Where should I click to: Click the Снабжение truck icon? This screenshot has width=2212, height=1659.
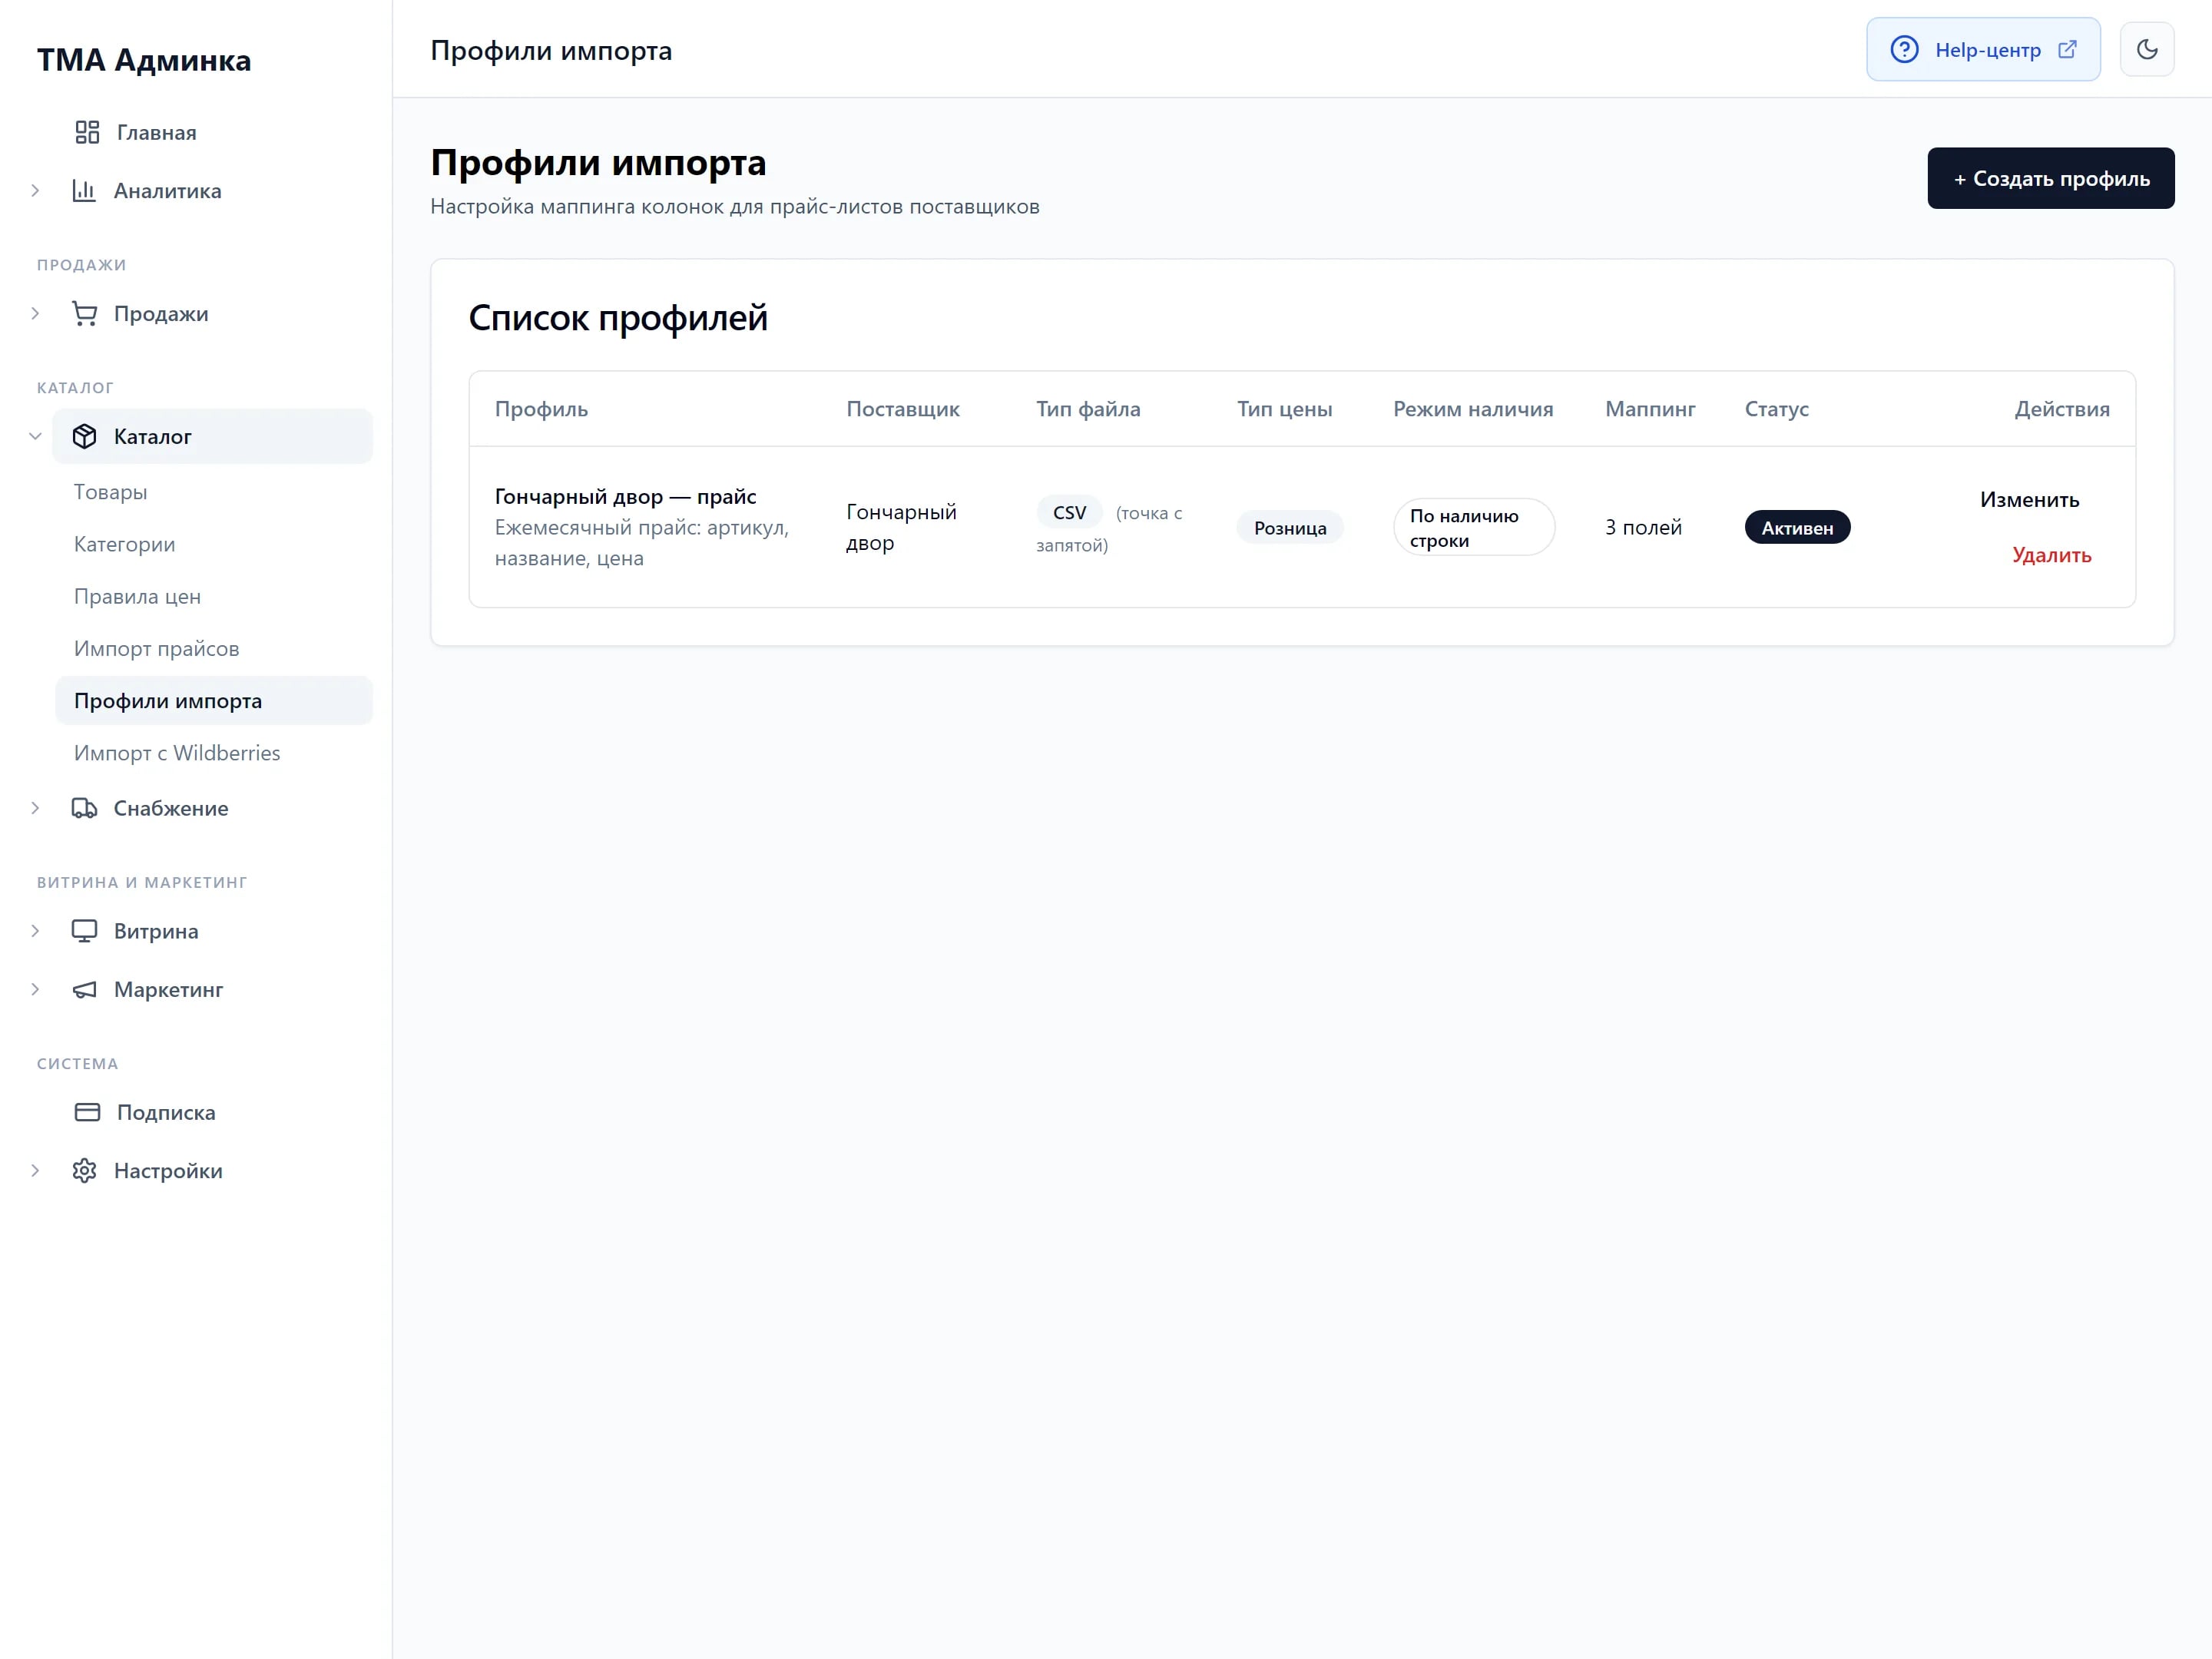click(84, 808)
